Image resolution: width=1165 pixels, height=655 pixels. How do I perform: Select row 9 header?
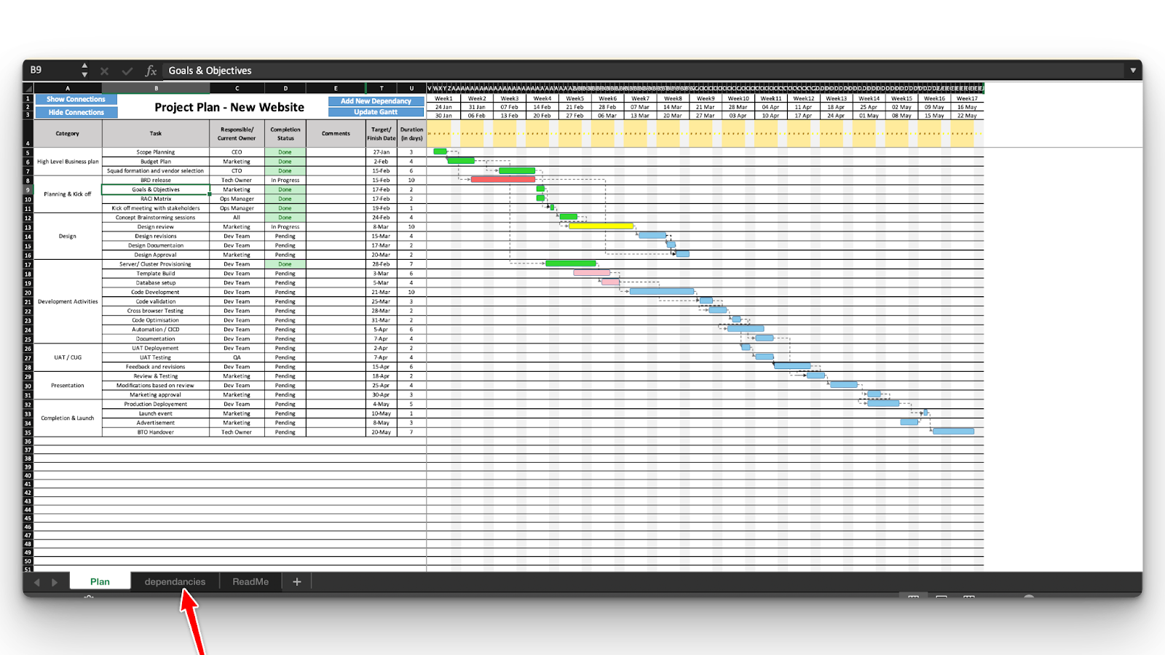pos(28,190)
